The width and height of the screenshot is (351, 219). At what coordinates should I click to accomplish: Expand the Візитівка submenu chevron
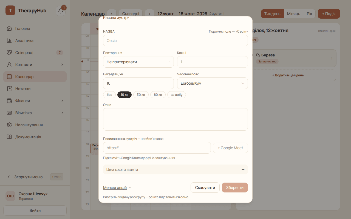coord(62,113)
